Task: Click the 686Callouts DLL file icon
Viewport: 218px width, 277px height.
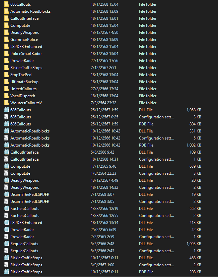Action: point(6,110)
